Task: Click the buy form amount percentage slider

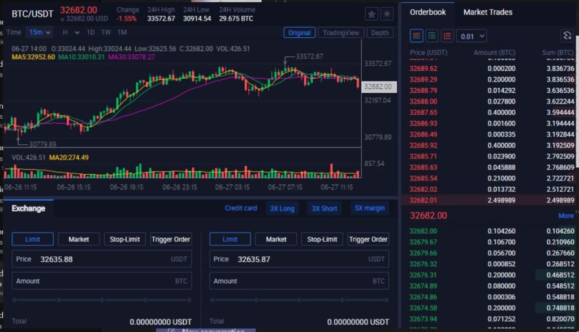Action: pyautogui.click(x=102, y=300)
